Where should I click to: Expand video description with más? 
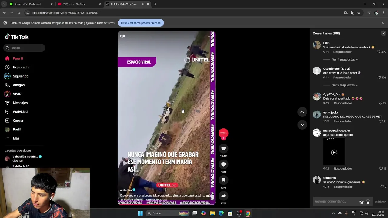209,196
